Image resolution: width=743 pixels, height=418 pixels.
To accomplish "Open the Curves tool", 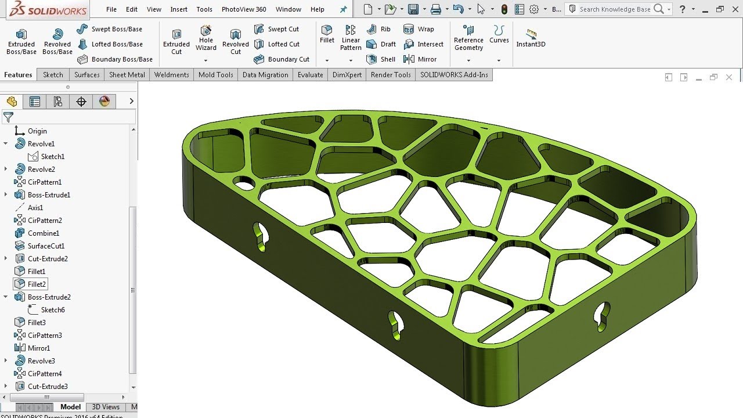I will pyautogui.click(x=499, y=34).
